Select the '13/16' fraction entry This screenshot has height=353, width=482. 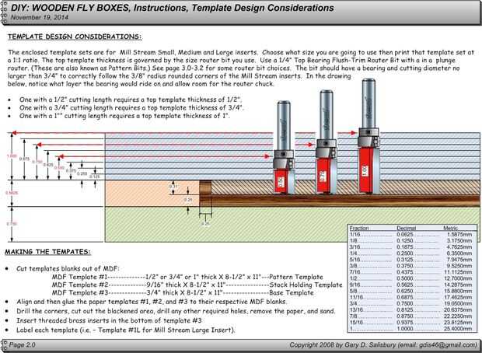click(356, 310)
